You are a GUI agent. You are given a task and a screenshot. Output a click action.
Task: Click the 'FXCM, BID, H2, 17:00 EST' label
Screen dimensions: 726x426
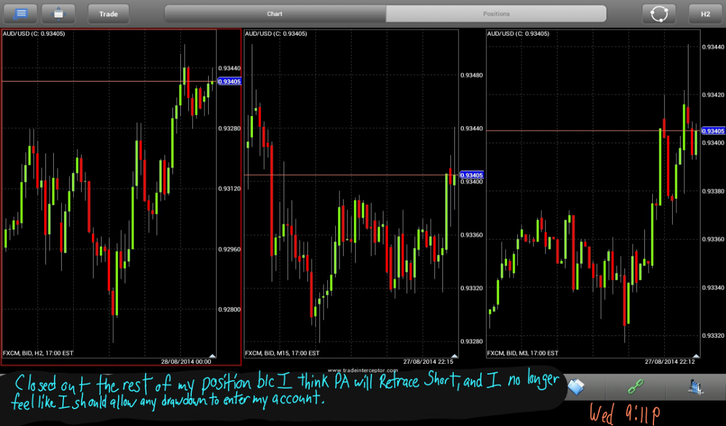[38, 353]
